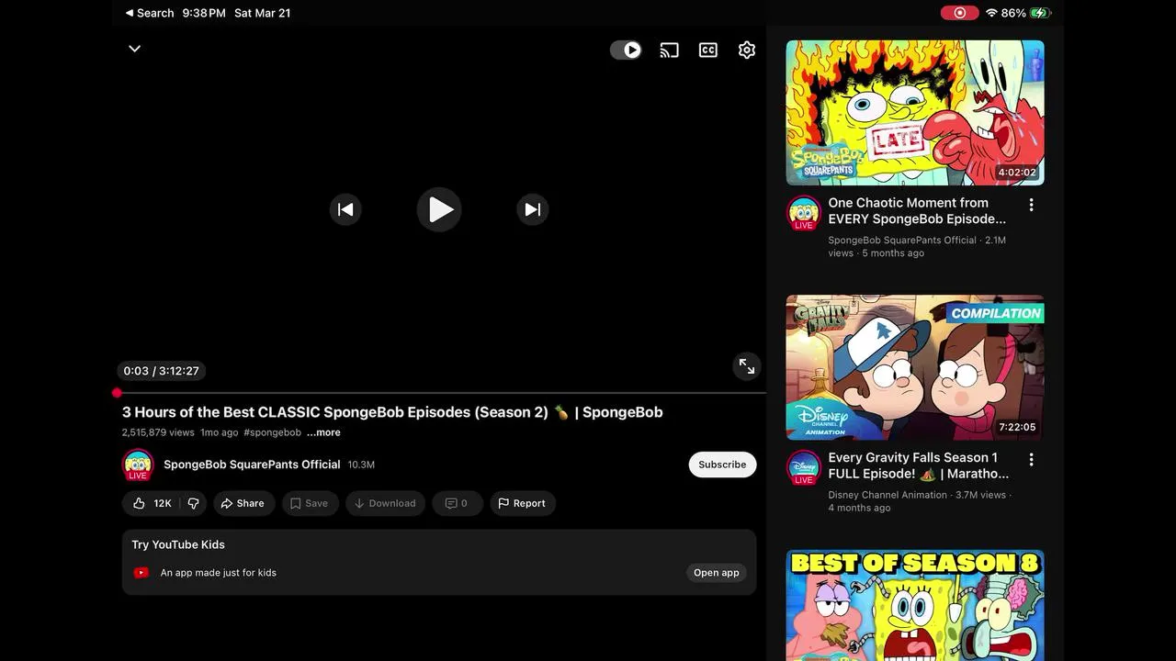Image resolution: width=1176 pixels, height=661 pixels.
Task: Open Disney Channel Animation avatar icon
Action: click(804, 467)
